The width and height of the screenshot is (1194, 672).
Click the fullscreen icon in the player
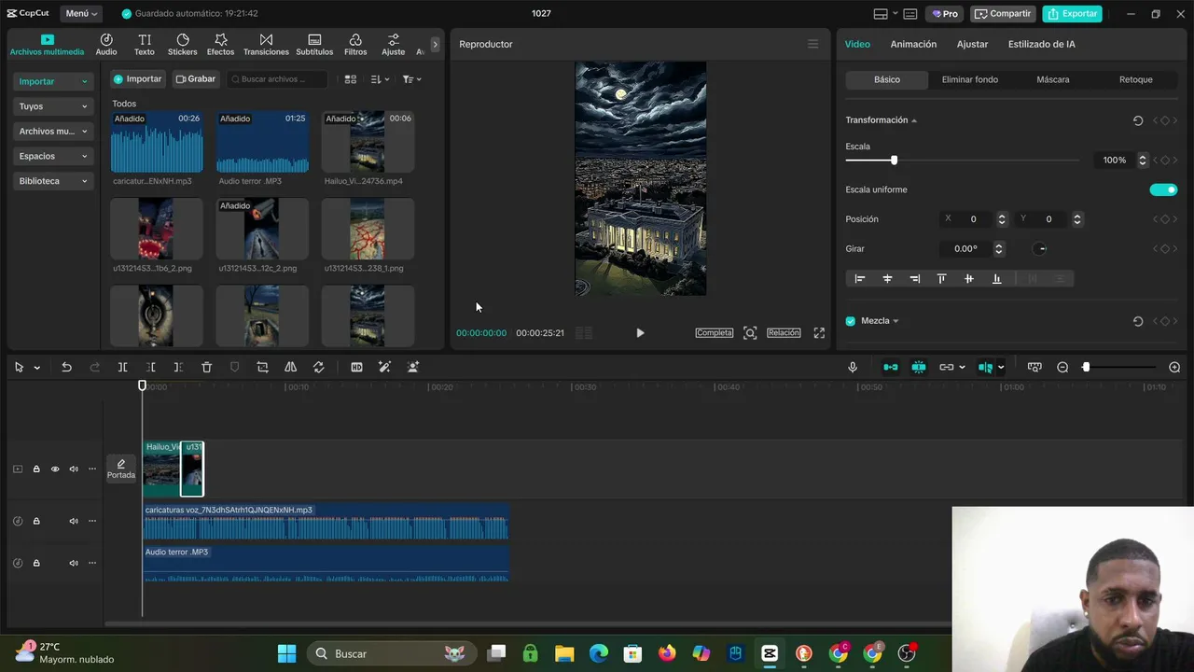[x=819, y=333]
